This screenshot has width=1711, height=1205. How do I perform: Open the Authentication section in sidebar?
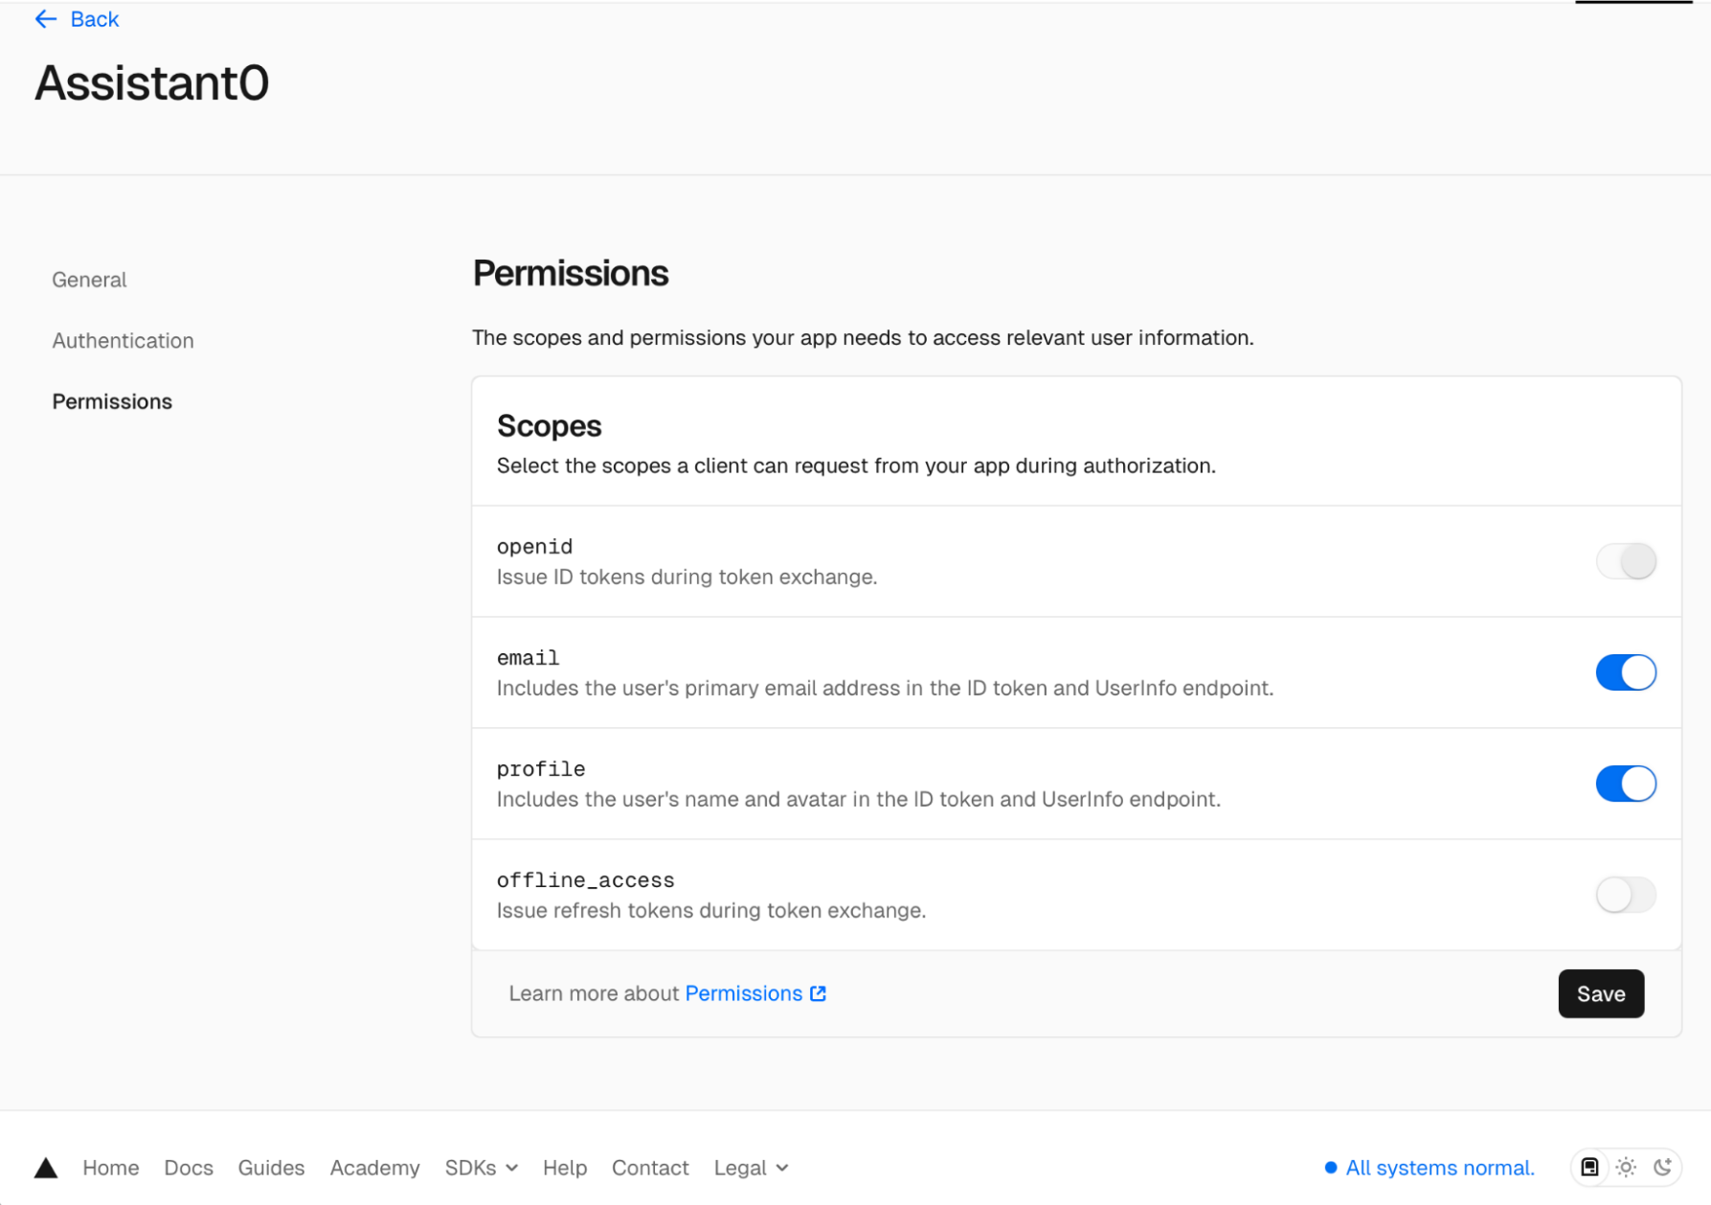123,340
